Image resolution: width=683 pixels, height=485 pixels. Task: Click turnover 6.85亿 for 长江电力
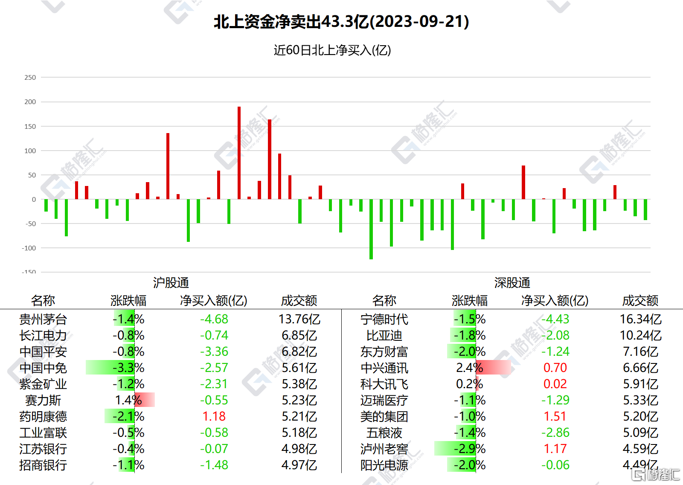pos(299,335)
